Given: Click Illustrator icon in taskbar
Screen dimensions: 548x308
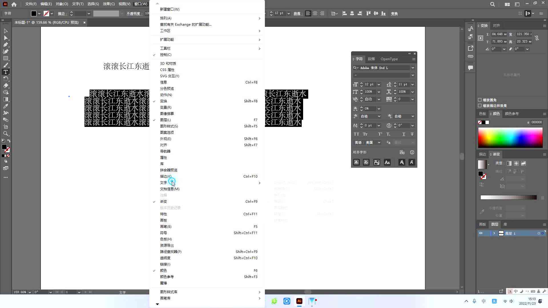Looking at the screenshot, I should (299, 301).
